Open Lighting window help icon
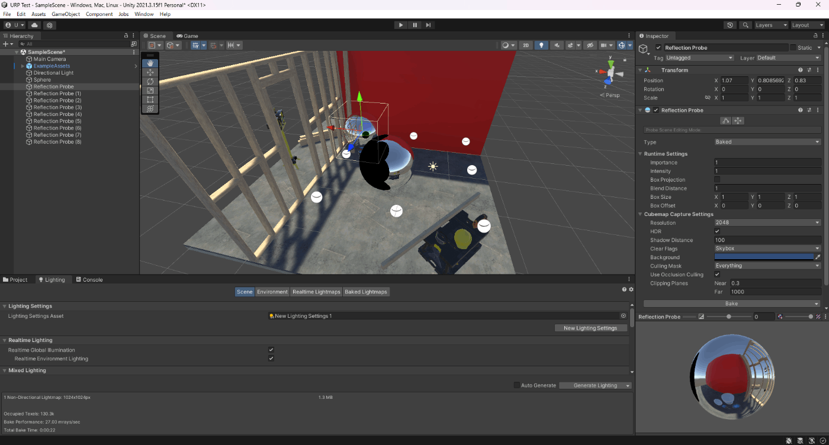Viewport: 829px width, 445px height. click(x=624, y=289)
